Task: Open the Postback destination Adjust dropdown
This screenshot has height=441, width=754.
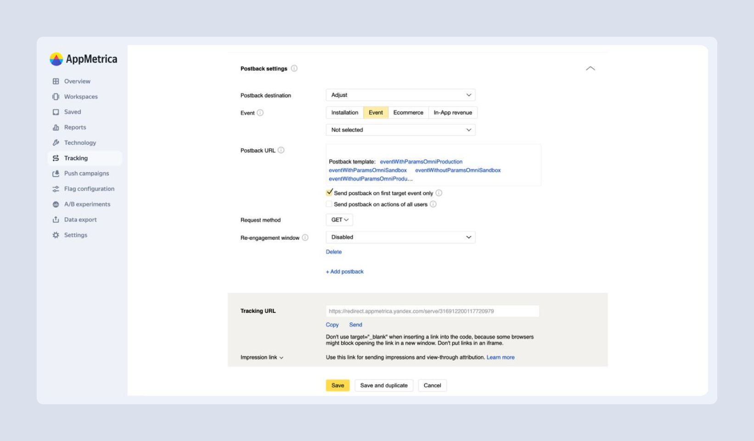Action: (400, 95)
